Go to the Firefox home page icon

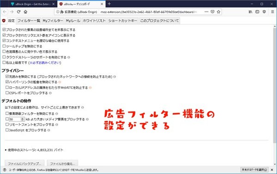25,12
